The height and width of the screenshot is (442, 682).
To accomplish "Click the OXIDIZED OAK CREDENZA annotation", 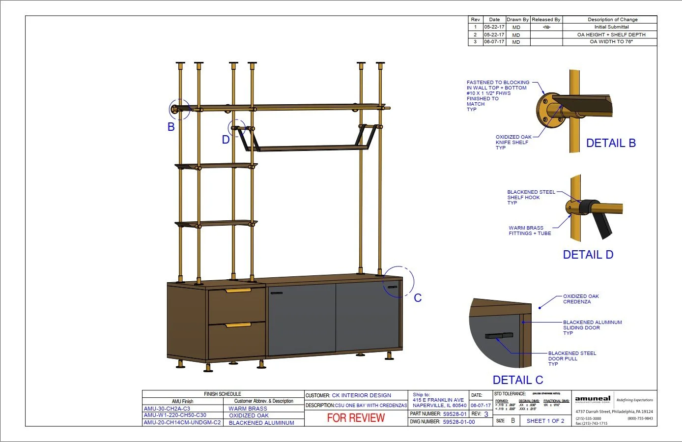I will click(x=581, y=299).
